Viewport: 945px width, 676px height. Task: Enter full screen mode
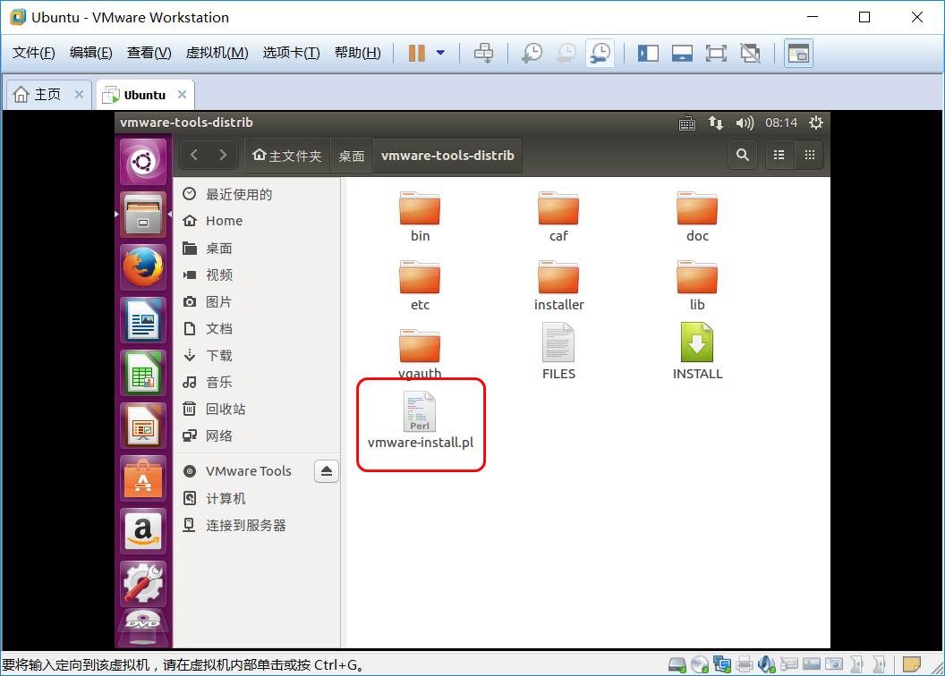pos(716,53)
